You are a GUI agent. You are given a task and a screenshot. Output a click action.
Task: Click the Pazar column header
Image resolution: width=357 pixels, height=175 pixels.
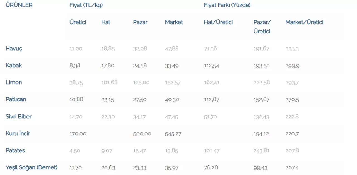click(140, 22)
